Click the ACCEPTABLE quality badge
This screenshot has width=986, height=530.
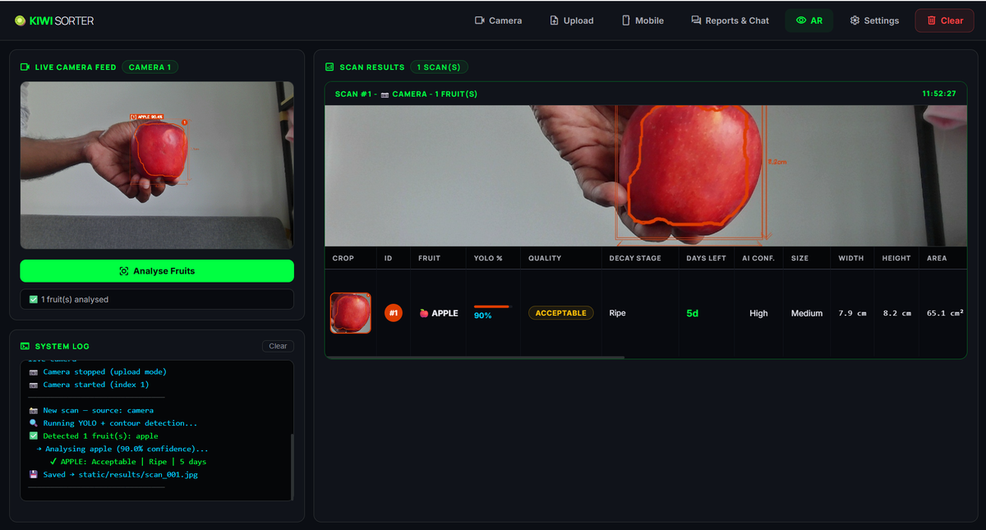(x=561, y=313)
